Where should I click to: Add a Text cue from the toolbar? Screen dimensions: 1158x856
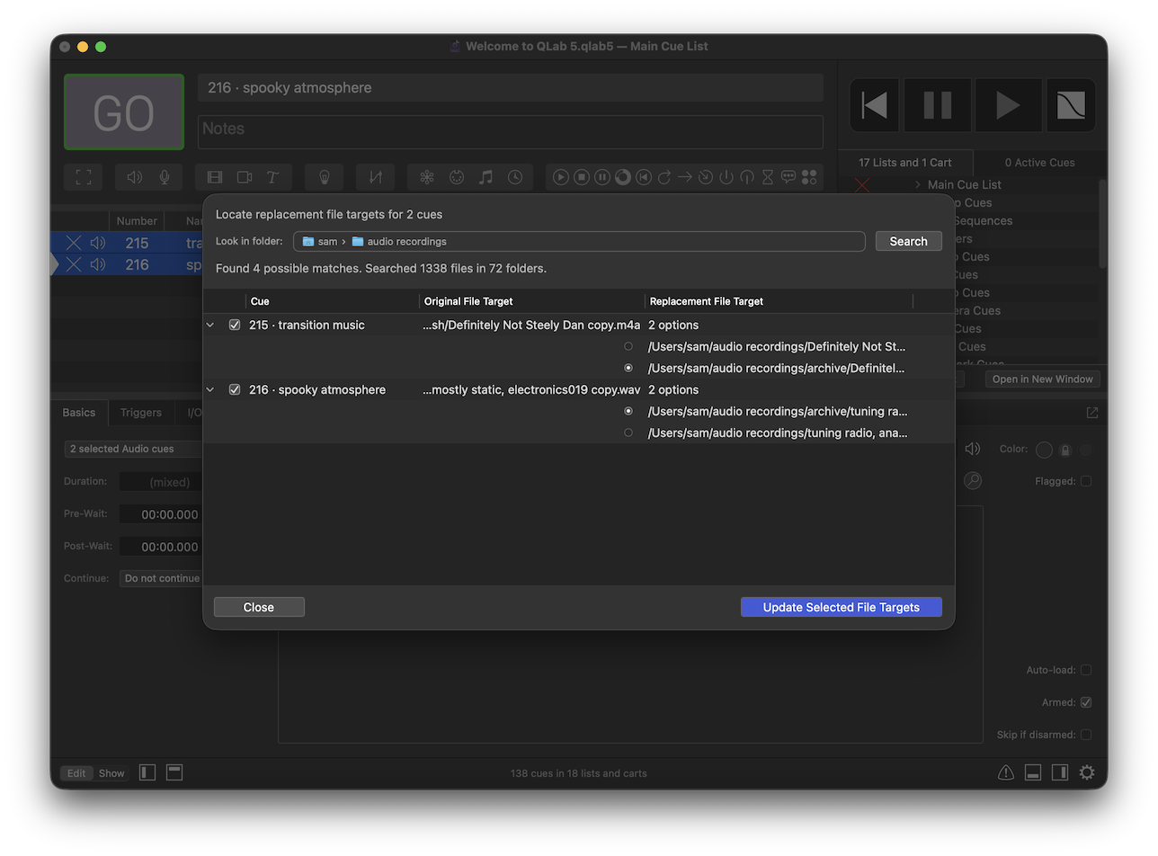(272, 177)
